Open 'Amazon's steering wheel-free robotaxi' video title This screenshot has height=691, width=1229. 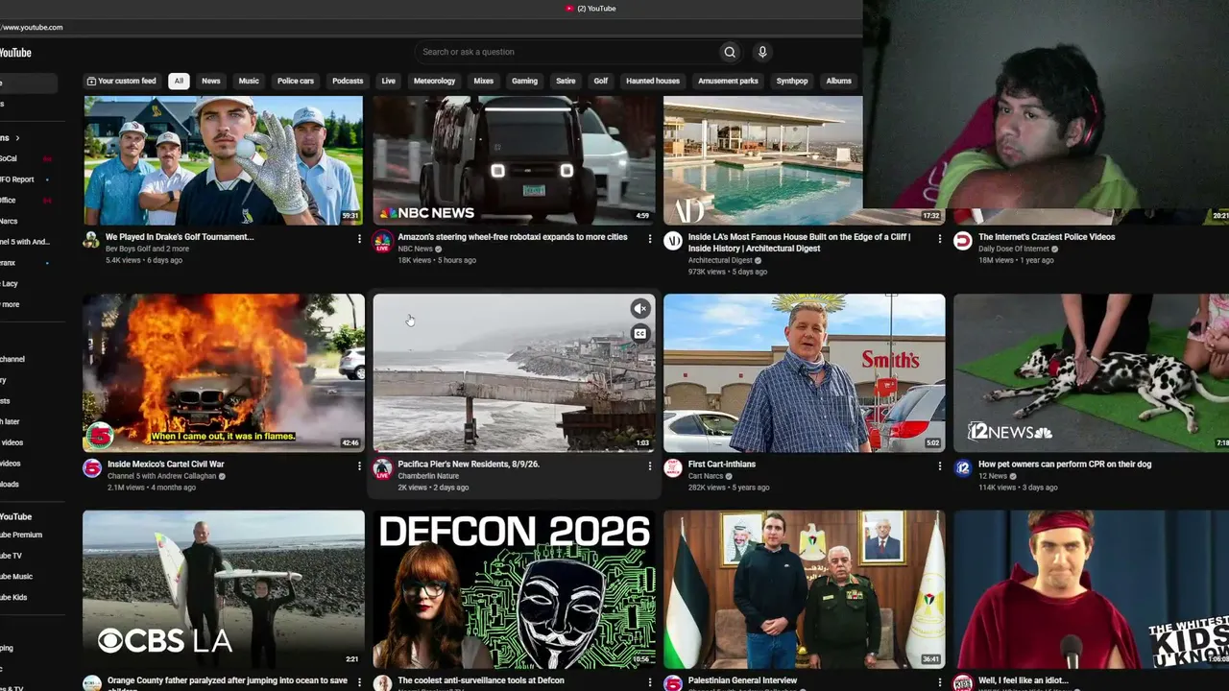click(x=513, y=237)
